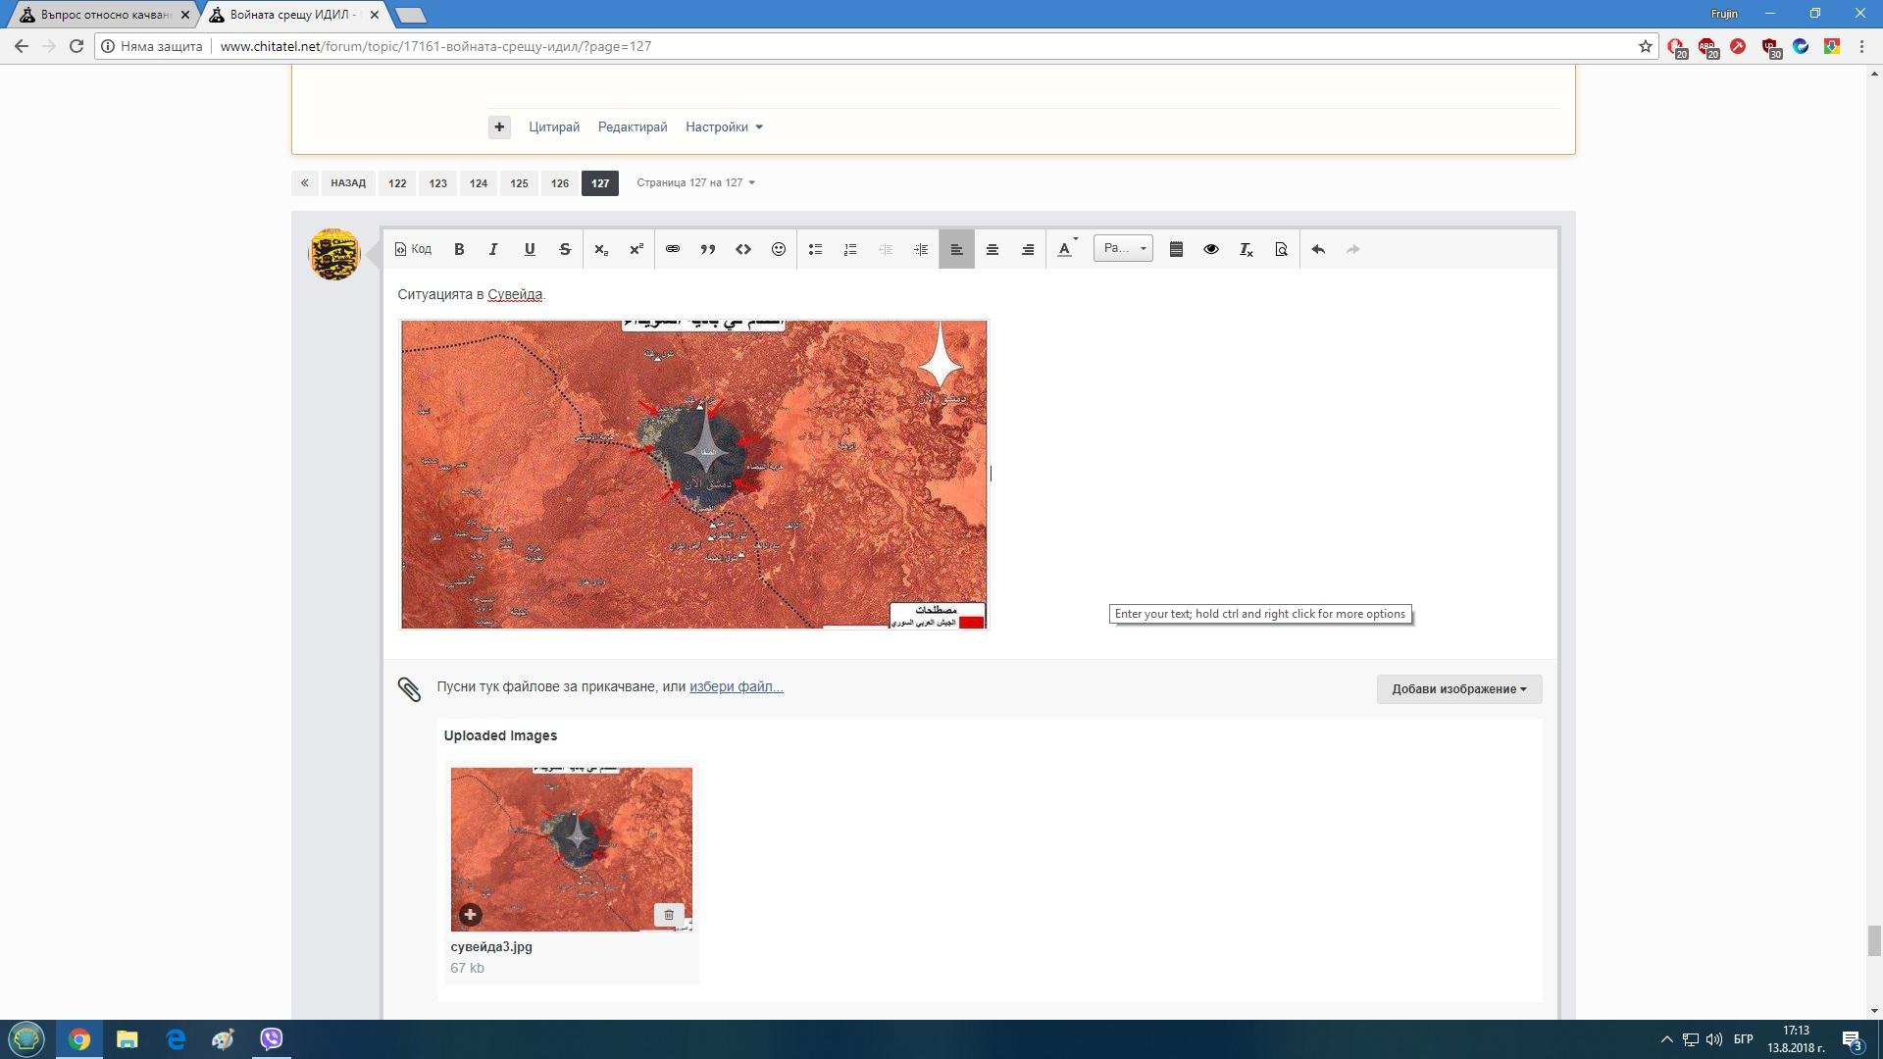Open text color picker
Viewport: 1883px width, 1059px height.
point(1065,249)
